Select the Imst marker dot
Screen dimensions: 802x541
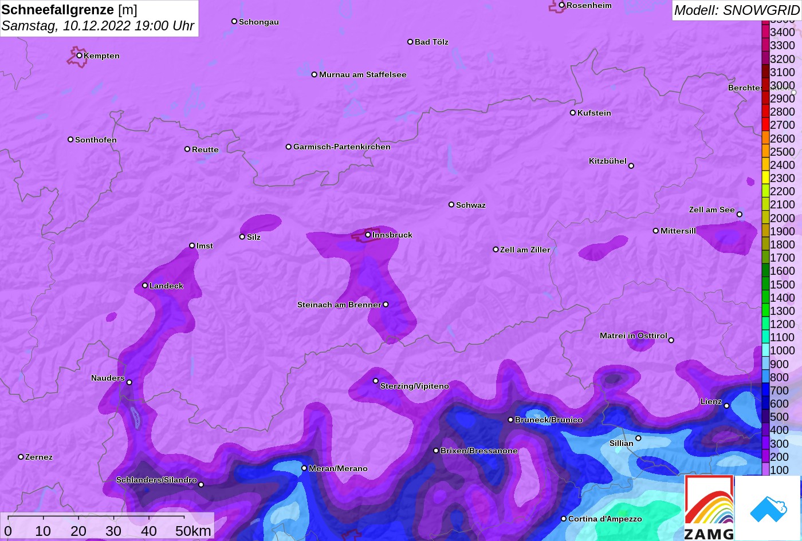191,246
